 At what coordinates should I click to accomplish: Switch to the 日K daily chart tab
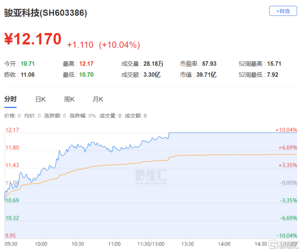40,100
